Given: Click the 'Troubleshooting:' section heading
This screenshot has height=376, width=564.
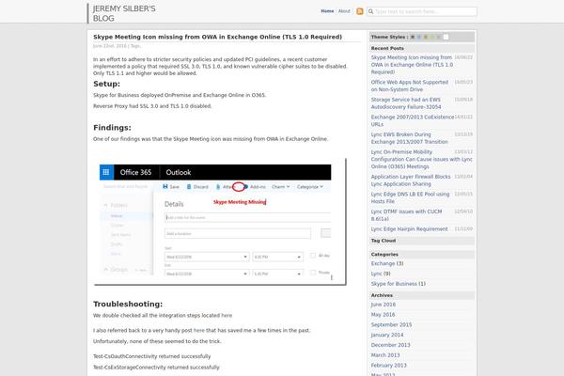Looking at the screenshot, I should (128, 304).
